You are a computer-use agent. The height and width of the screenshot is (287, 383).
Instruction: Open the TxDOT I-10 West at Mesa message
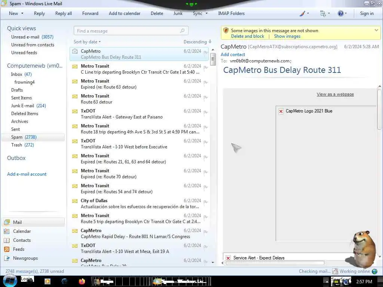click(x=139, y=249)
